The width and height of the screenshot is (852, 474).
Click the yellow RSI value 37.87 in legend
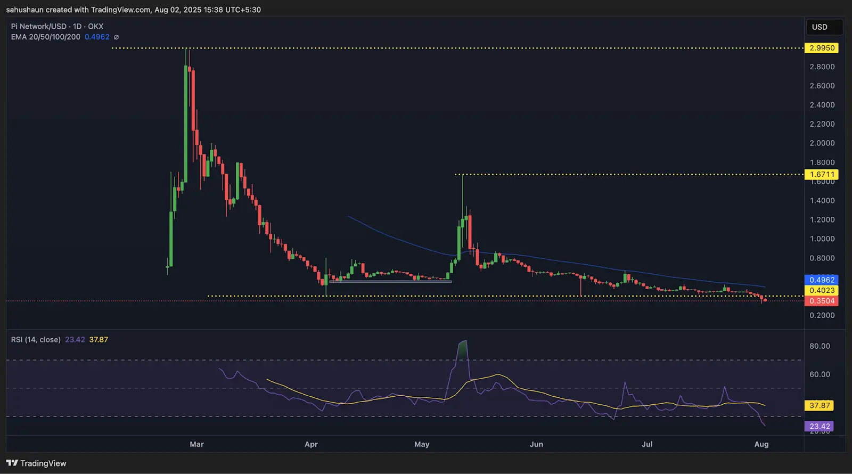point(99,339)
